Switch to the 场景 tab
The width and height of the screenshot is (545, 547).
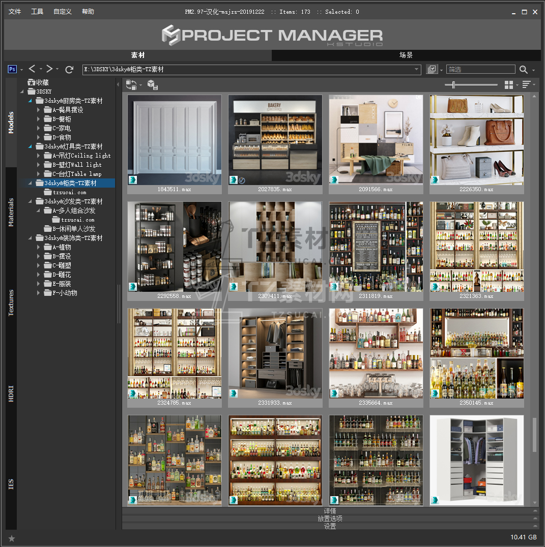tap(406, 55)
